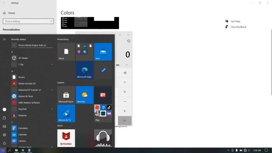
Task: Open Microsoft Store tile
Action: tap(66, 95)
